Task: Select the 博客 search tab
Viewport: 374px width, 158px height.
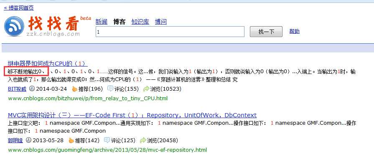Action: click(119, 22)
